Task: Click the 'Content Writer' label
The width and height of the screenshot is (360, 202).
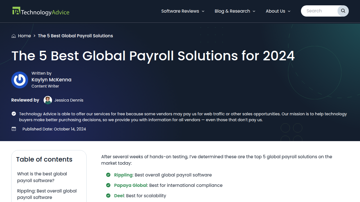Action: coord(45,86)
